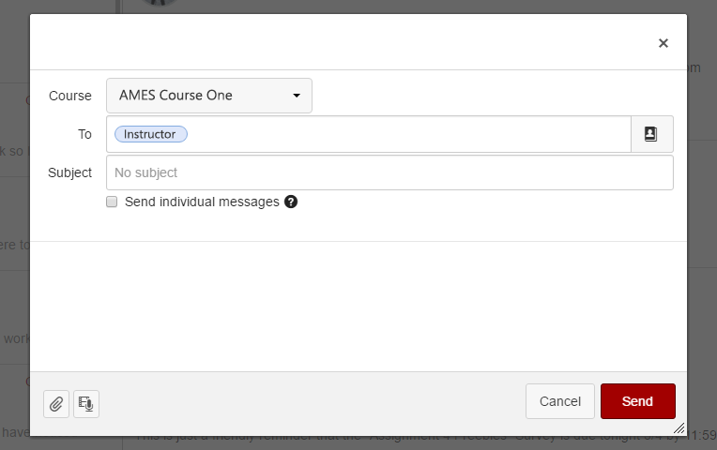
Task: Attach a file using the paperclip icon
Action: (x=56, y=404)
